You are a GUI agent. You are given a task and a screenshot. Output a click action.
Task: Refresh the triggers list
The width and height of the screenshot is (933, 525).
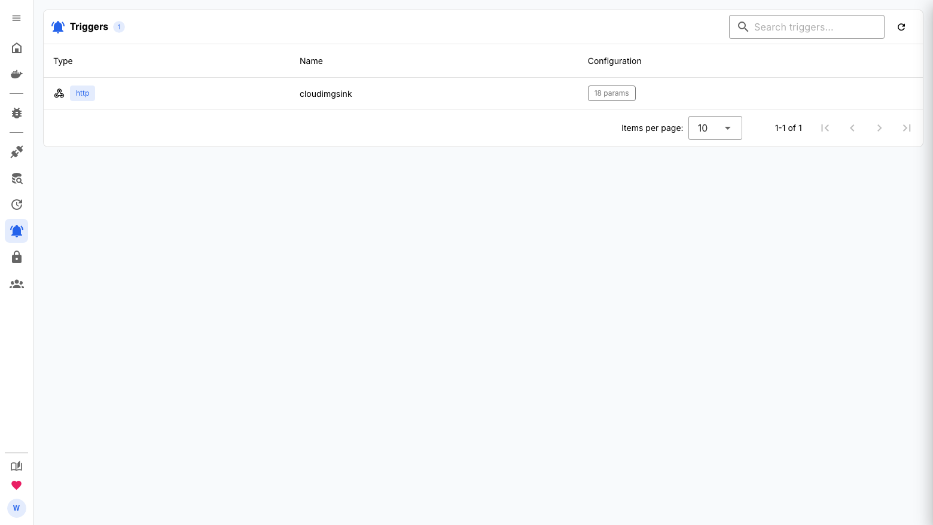(x=901, y=27)
